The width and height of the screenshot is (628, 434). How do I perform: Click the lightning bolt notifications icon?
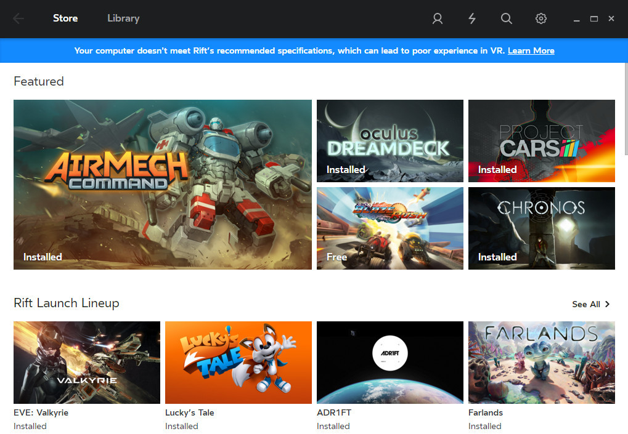pos(472,18)
